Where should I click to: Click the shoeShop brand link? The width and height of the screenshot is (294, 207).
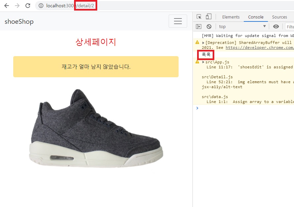[x=19, y=21]
